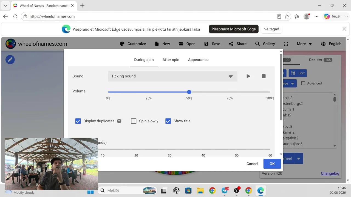Click the address bar URL field
The height and width of the screenshot is (197, 351).
tap(151, 16)
